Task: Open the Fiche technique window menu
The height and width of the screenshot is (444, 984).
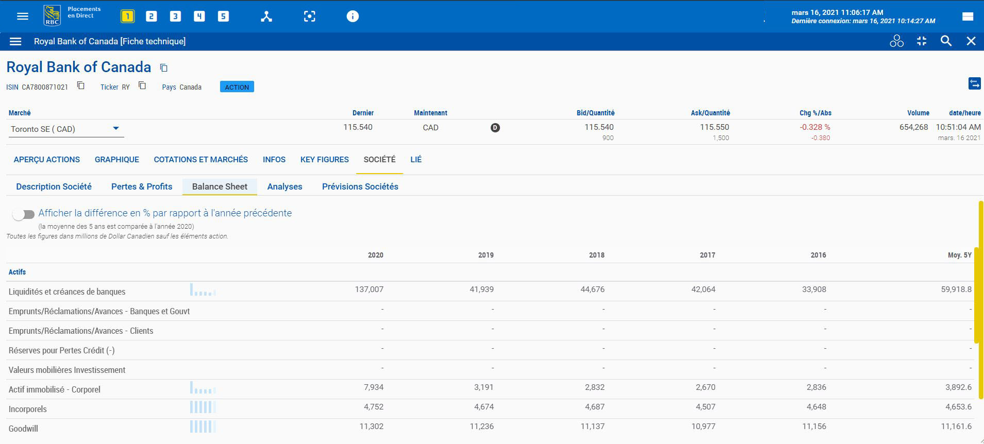Action: 15,41
